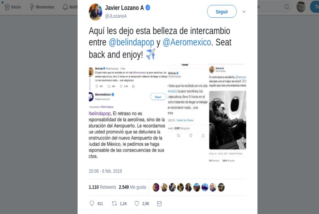View the 1.110 Retweets list
Image resolution: width=319 pixels, height=214 pixels.
[102, 187]
